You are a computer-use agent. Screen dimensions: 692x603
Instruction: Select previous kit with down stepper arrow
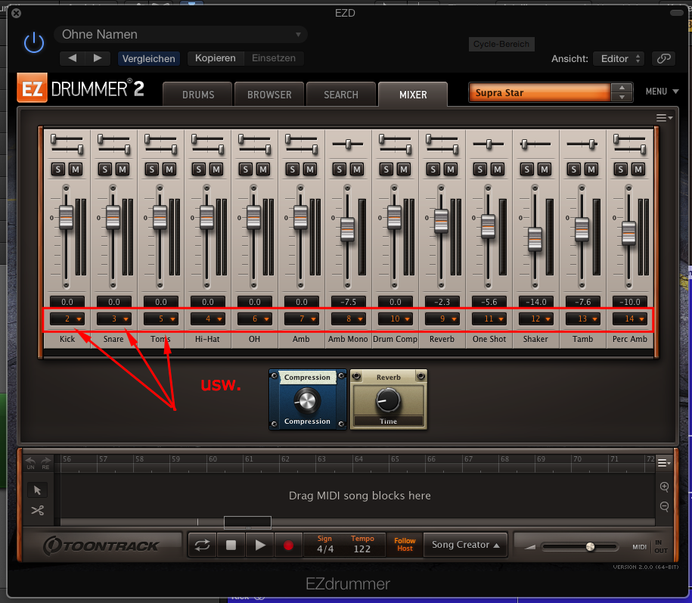622,97
